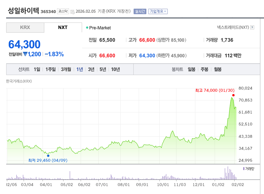Click the green Pre-Market status dot
The height and width of the screenshot is (194, 264).
pos(87,28)
